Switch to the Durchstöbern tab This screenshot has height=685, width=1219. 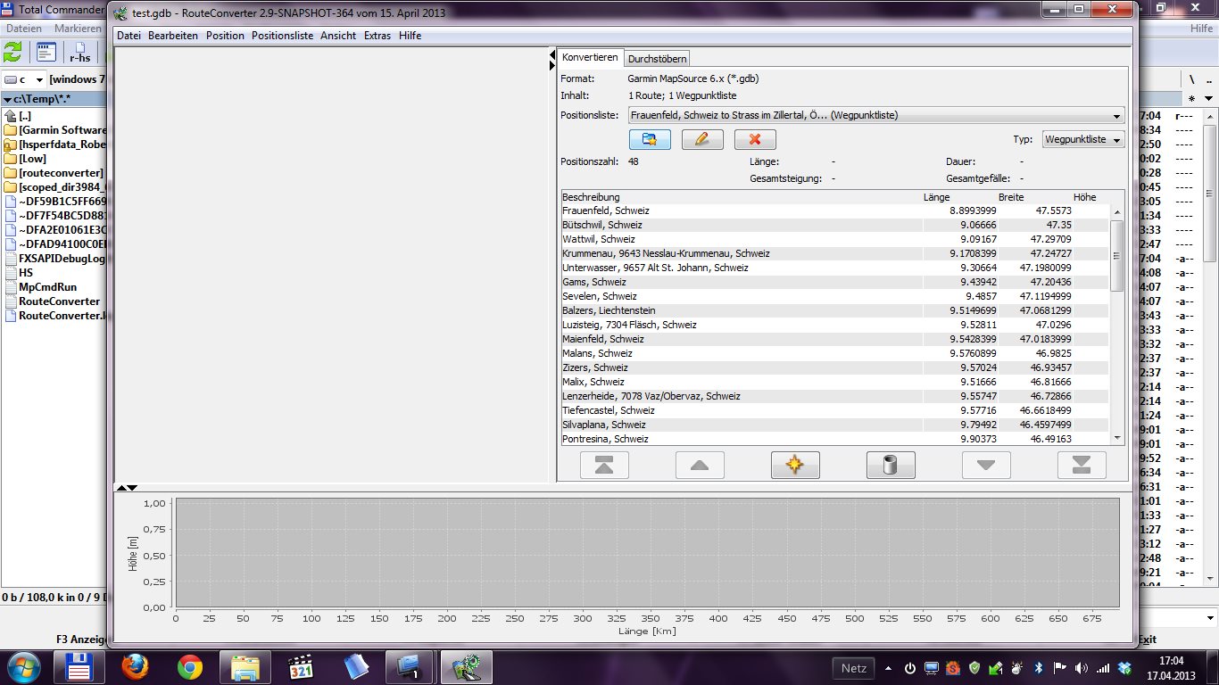[657, 59]
